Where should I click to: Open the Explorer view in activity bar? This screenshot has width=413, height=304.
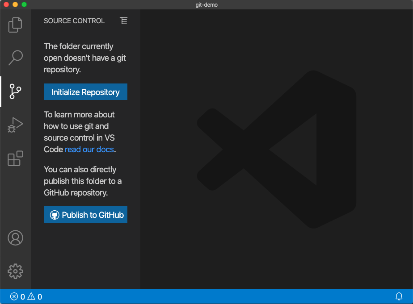(x=15, y=25)
